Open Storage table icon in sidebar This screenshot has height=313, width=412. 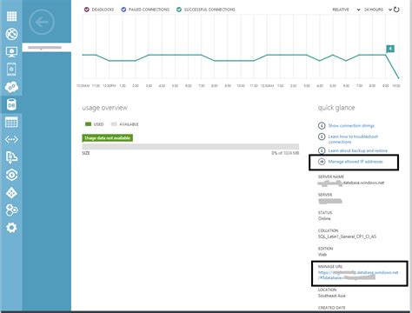tap(11, 122)
